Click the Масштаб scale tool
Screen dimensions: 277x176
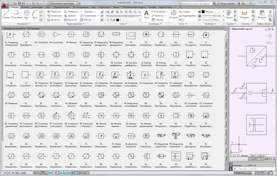pyautogui.click(x=70, y=20)
